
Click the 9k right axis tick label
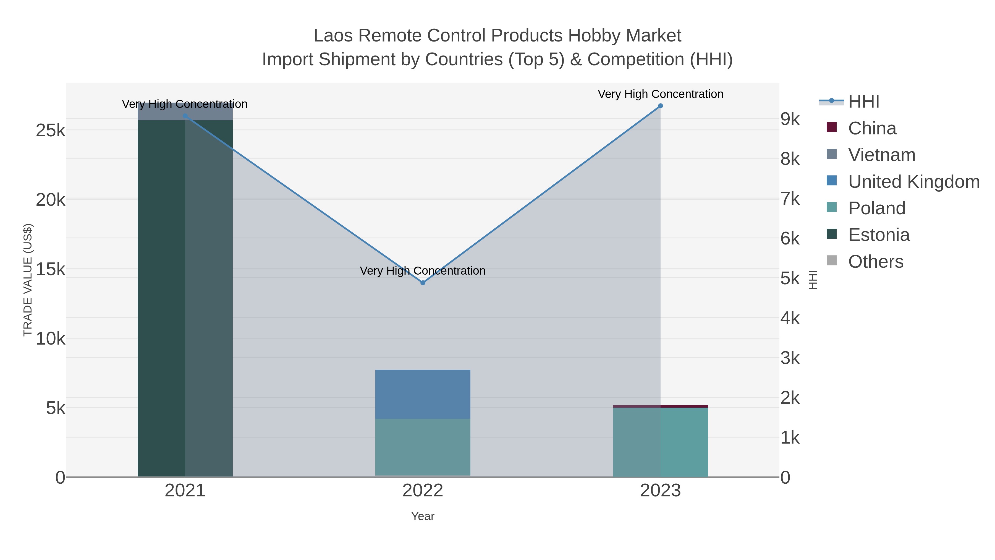[790, 119]
